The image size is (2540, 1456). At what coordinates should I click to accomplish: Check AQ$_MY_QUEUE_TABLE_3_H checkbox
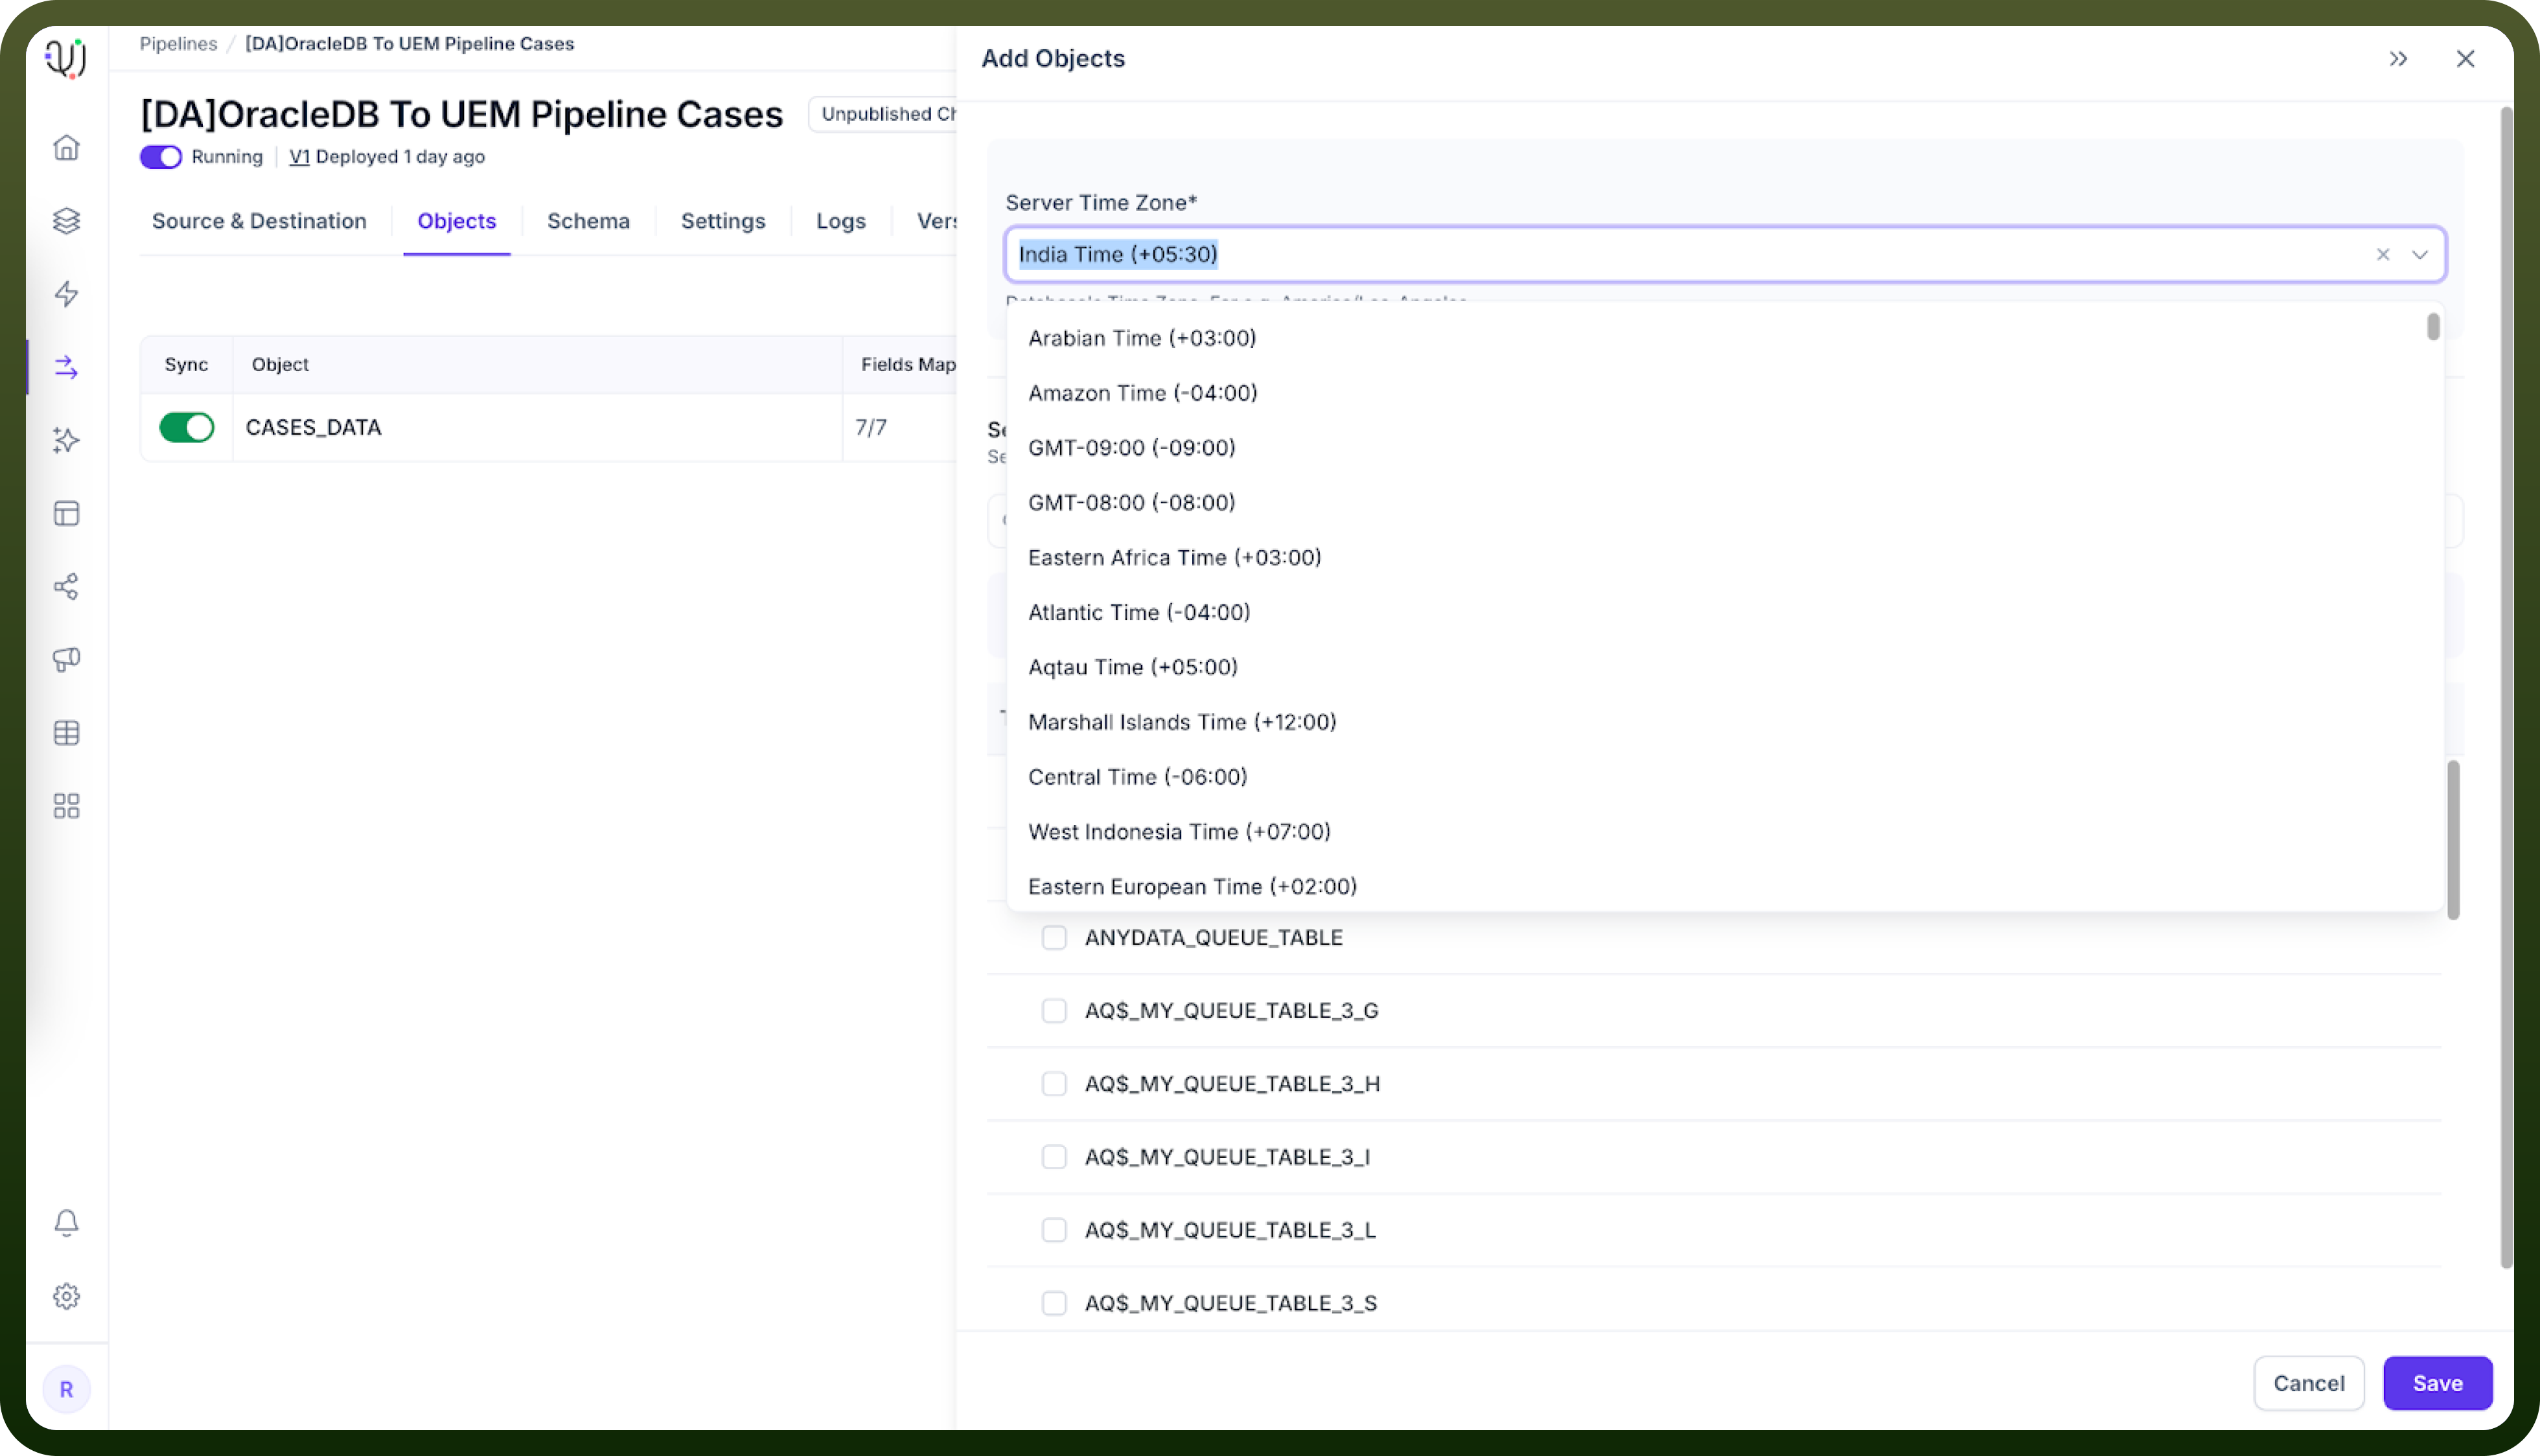tap(1054, 1083)
